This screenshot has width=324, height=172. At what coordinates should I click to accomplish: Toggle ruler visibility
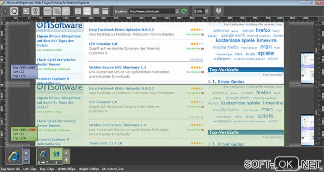(47, 11)
